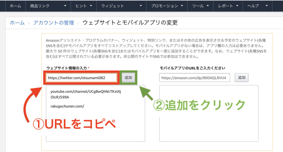
Task: Go to ホーム breadcrumb link
Action: click(x=17, y=23)
